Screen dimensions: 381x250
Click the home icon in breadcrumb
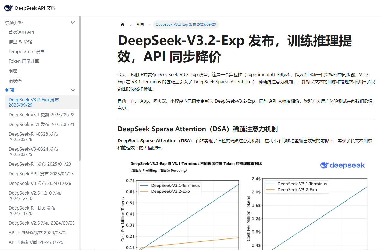pos(123,24)
